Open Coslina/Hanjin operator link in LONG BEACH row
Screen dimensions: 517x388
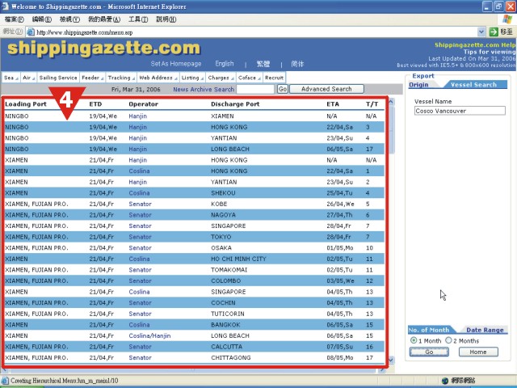[x=149, y=336]
